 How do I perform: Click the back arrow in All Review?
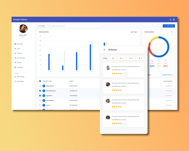(105, 50)
